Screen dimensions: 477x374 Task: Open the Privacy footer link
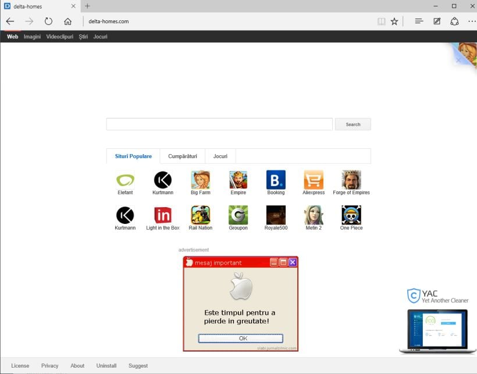(49, 365)
